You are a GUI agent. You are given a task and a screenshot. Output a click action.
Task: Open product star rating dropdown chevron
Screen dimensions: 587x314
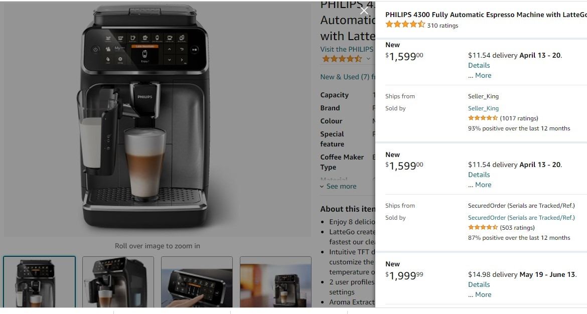(368, 59)
